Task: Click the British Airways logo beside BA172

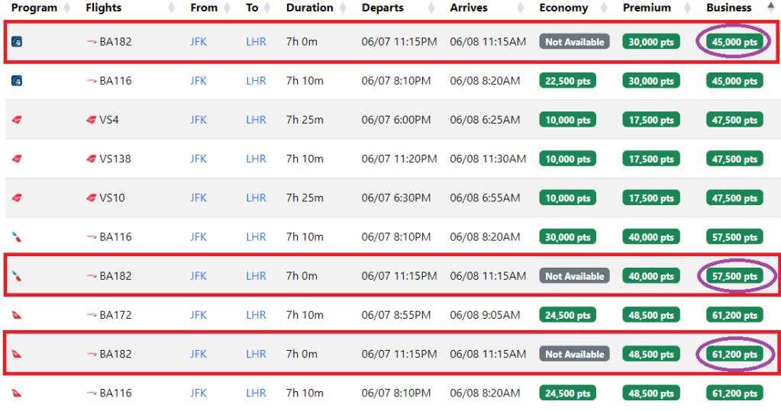Action: point(92,315)
